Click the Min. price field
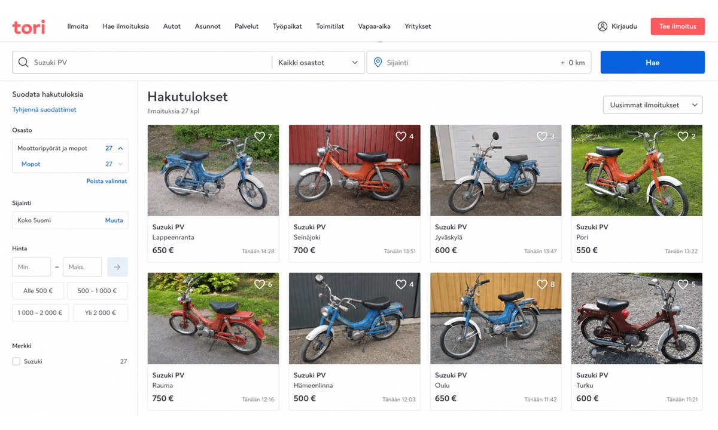The width and height of the screenshot is (718, 430). coord(32,267)
